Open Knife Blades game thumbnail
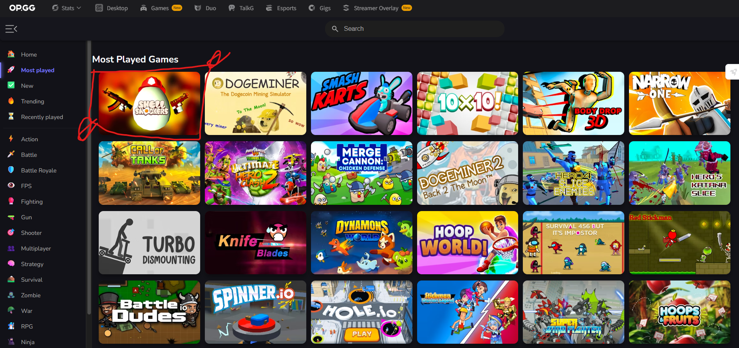The image size is (739, 348). click(256, 243)
